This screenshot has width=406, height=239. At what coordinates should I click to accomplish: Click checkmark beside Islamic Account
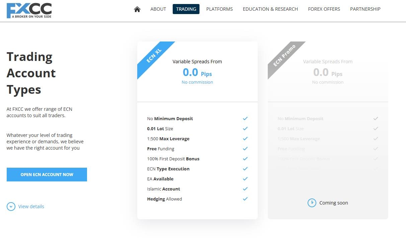[245, 189]
